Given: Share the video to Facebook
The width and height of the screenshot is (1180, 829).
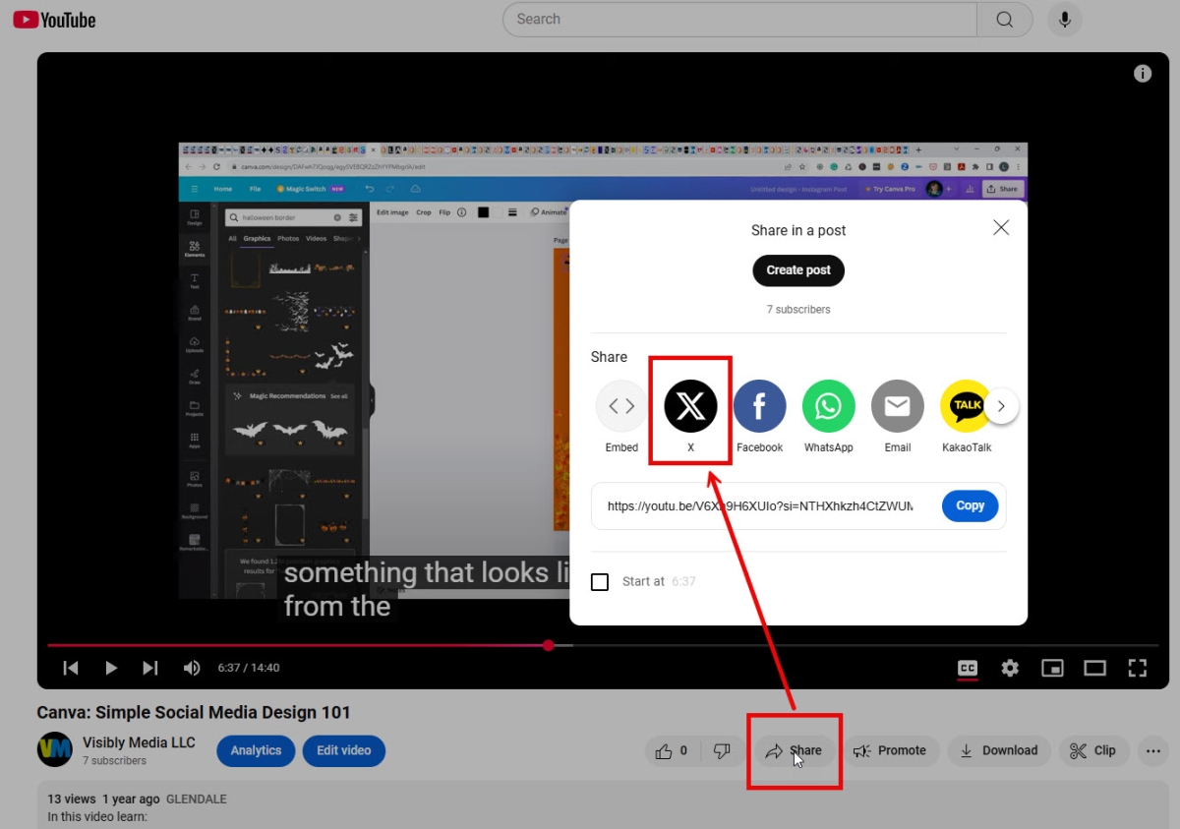Looking at the screenshot, I should pos(759,417).
